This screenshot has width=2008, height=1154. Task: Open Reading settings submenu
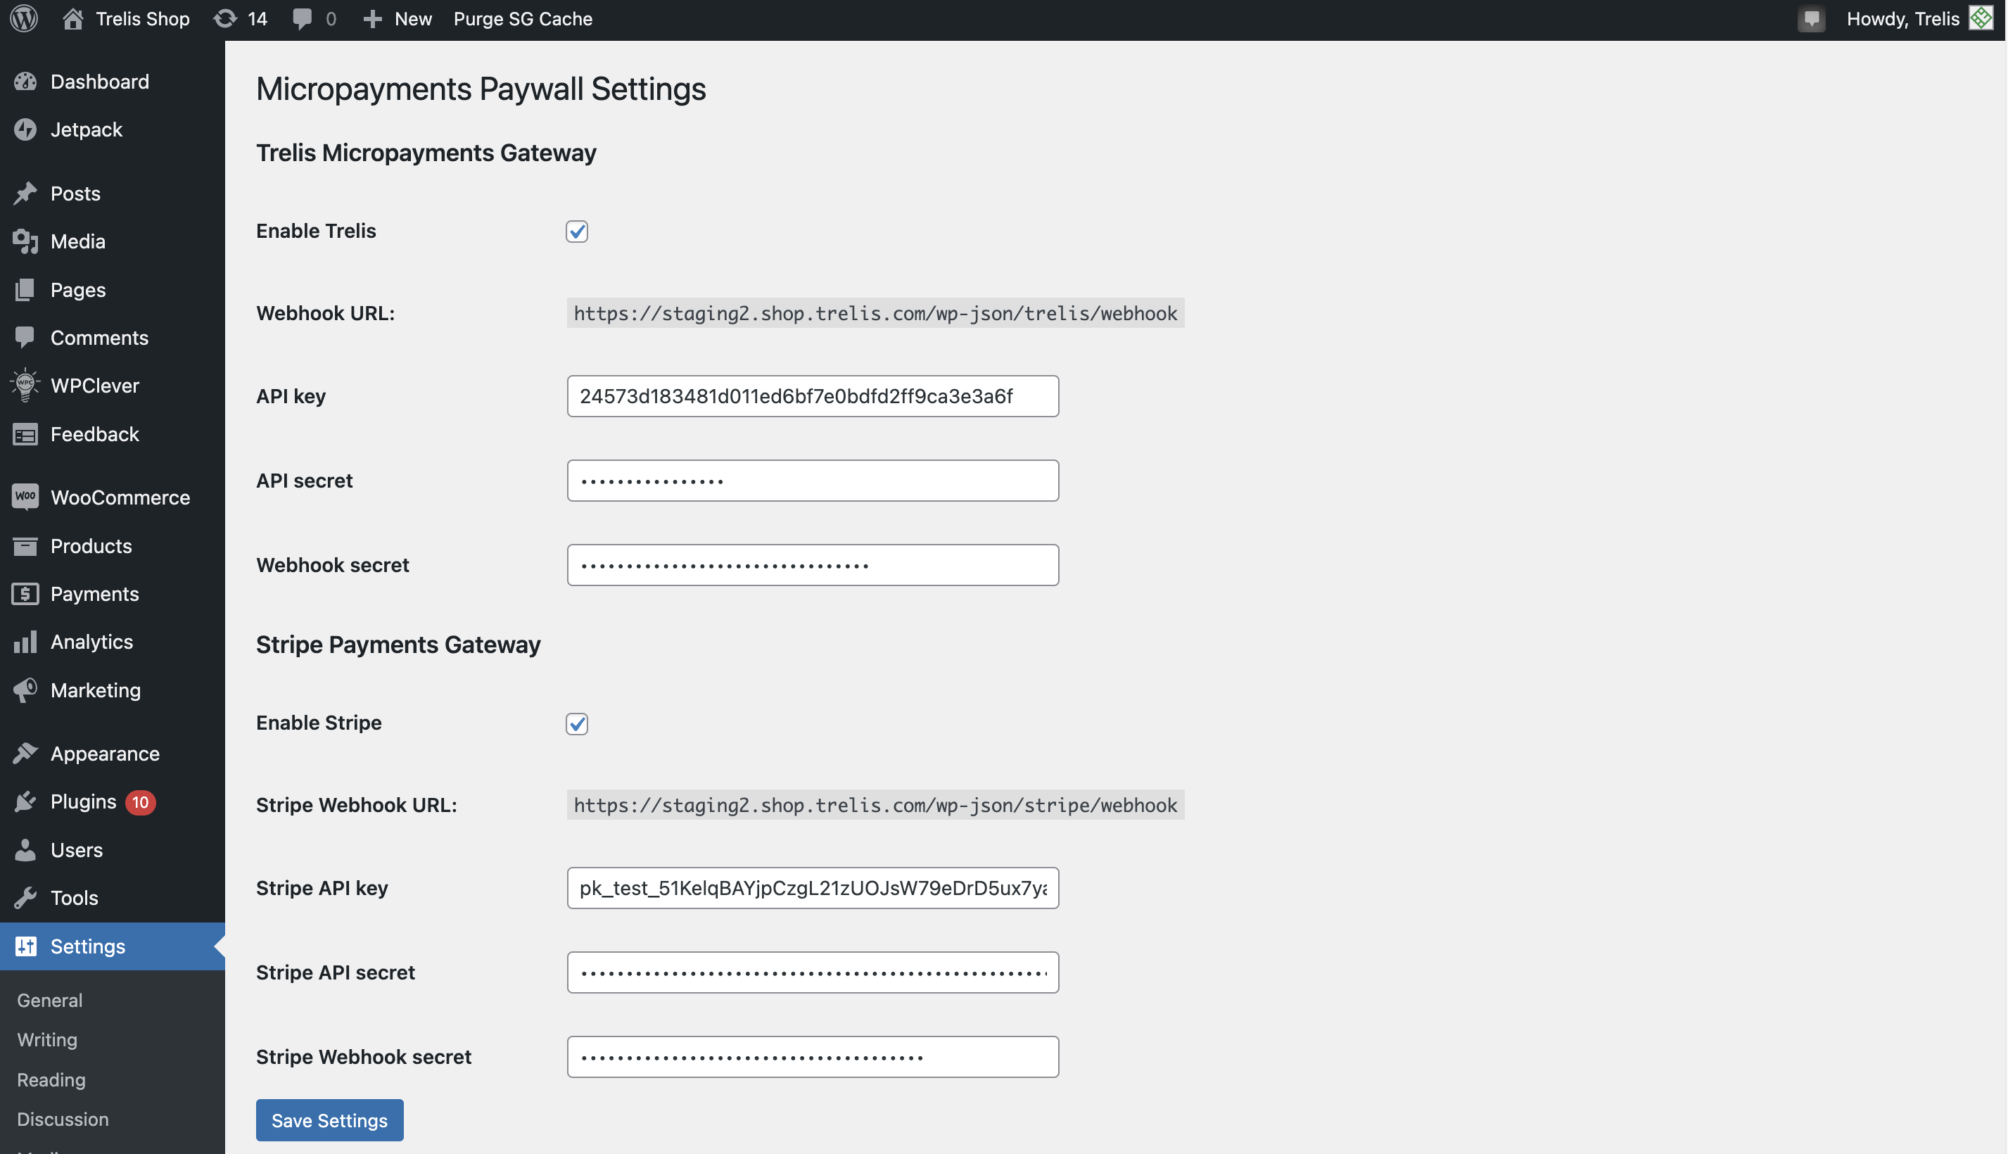tap(51, 1079)
